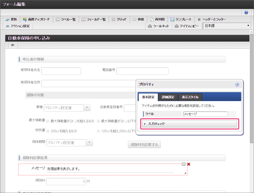Viewport: 254px width, 193px height.
Task: Switch to the 詳細設定 tab
Action: coord(168,97)
